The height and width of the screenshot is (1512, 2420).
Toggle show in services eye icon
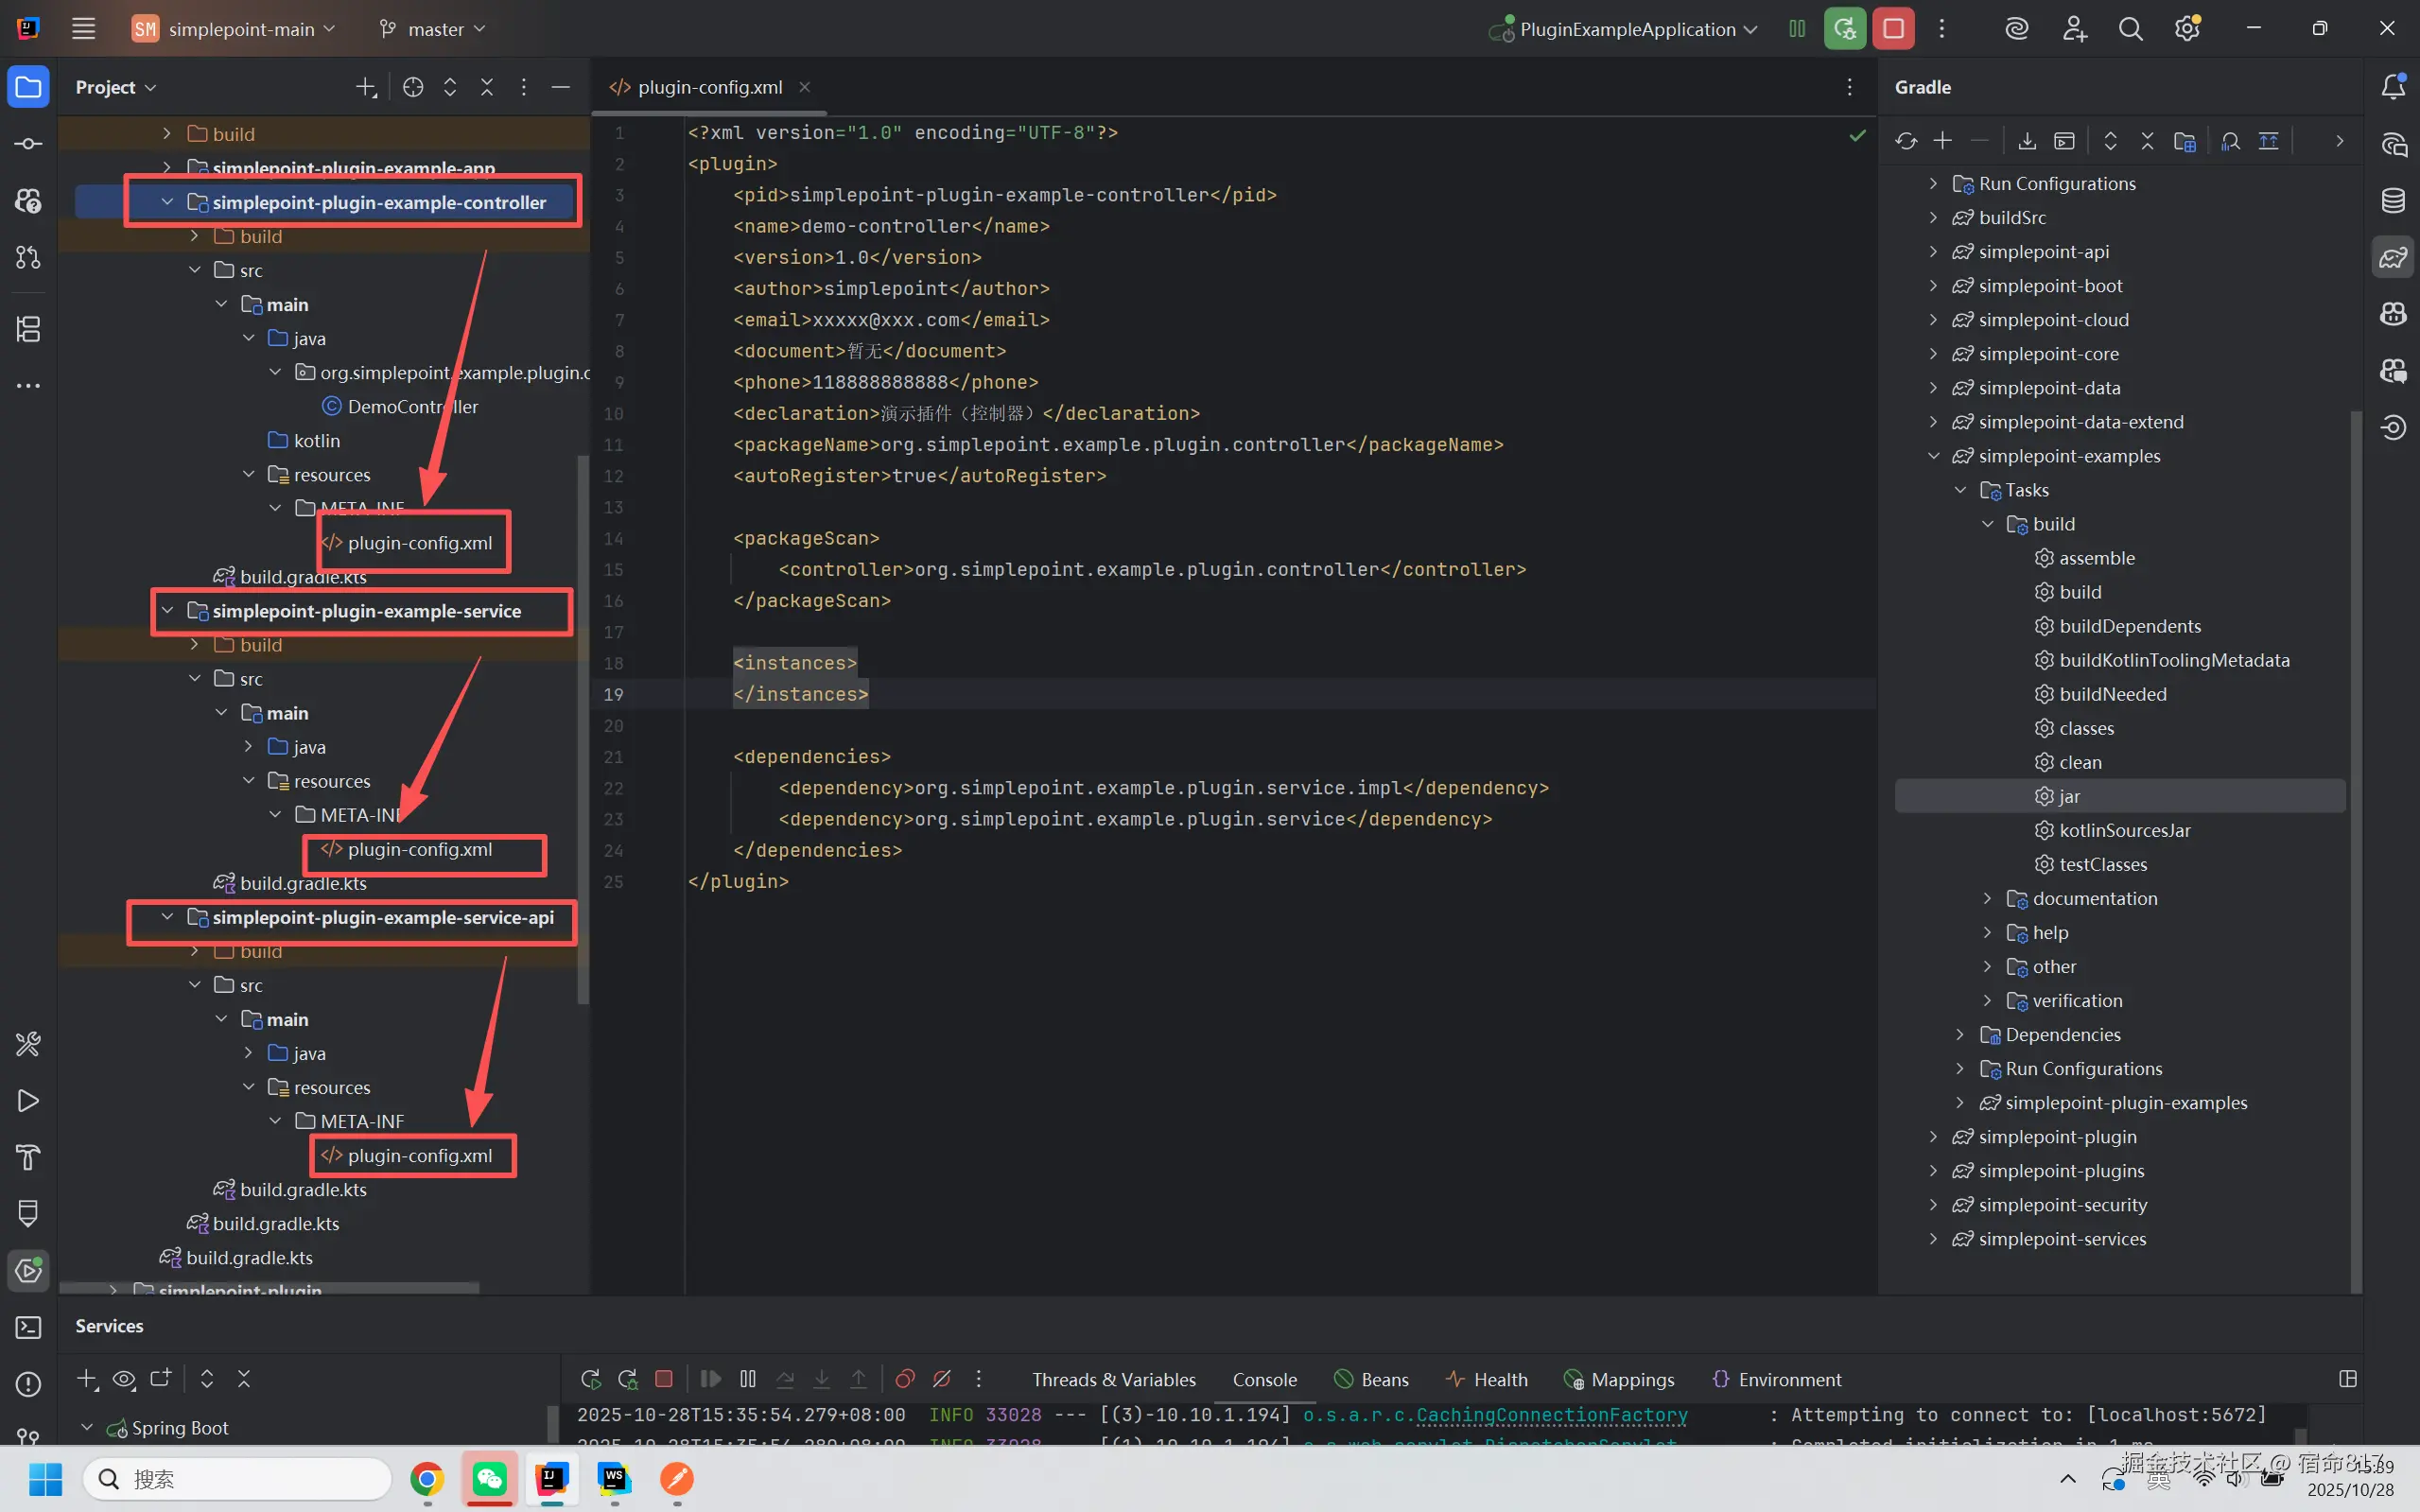[x=124, y=1379]
